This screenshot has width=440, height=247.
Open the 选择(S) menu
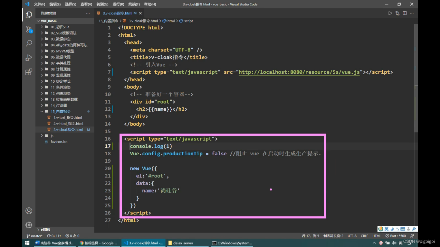click(x=71, y=4)
